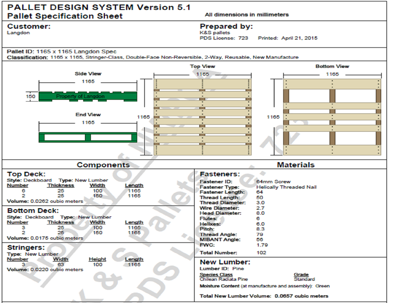The width and height of the screenshot is (404, 303).
Task: Click the printed date April 21, 2015
Action: tap(300, 38)
